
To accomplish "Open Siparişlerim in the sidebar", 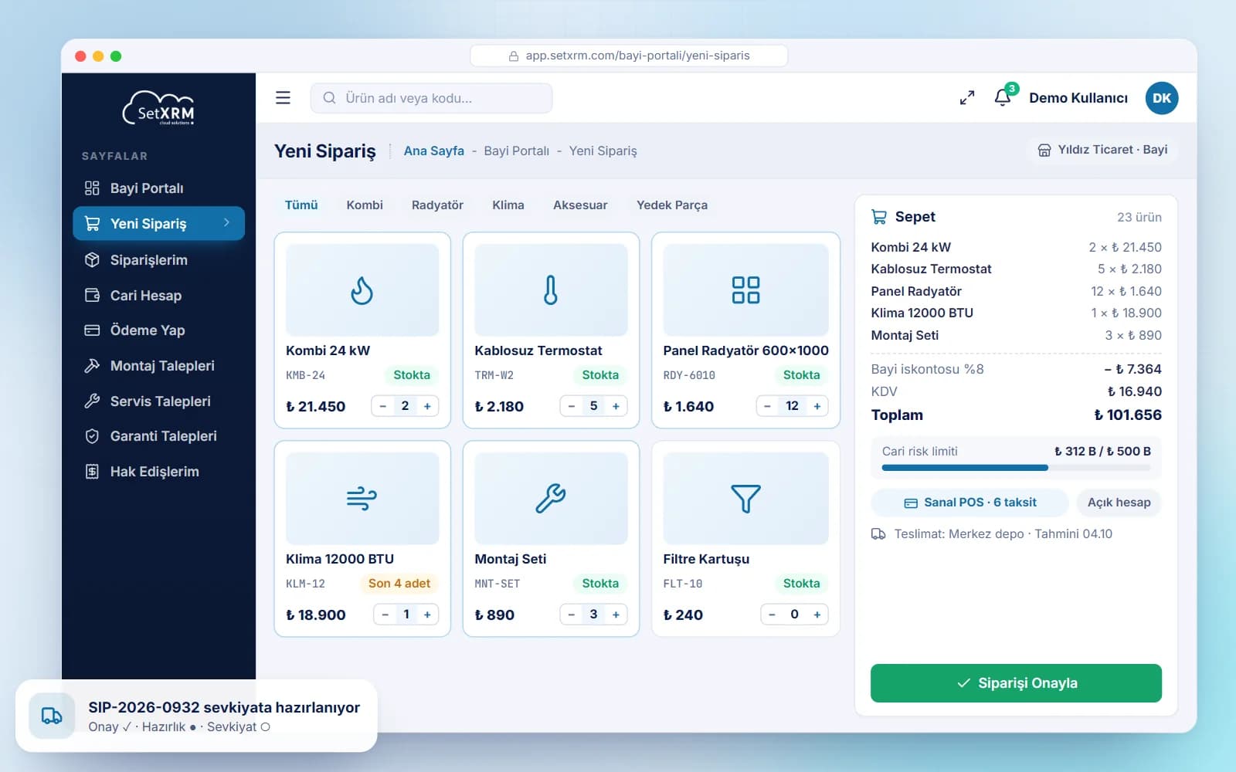I will coord(158,260).
